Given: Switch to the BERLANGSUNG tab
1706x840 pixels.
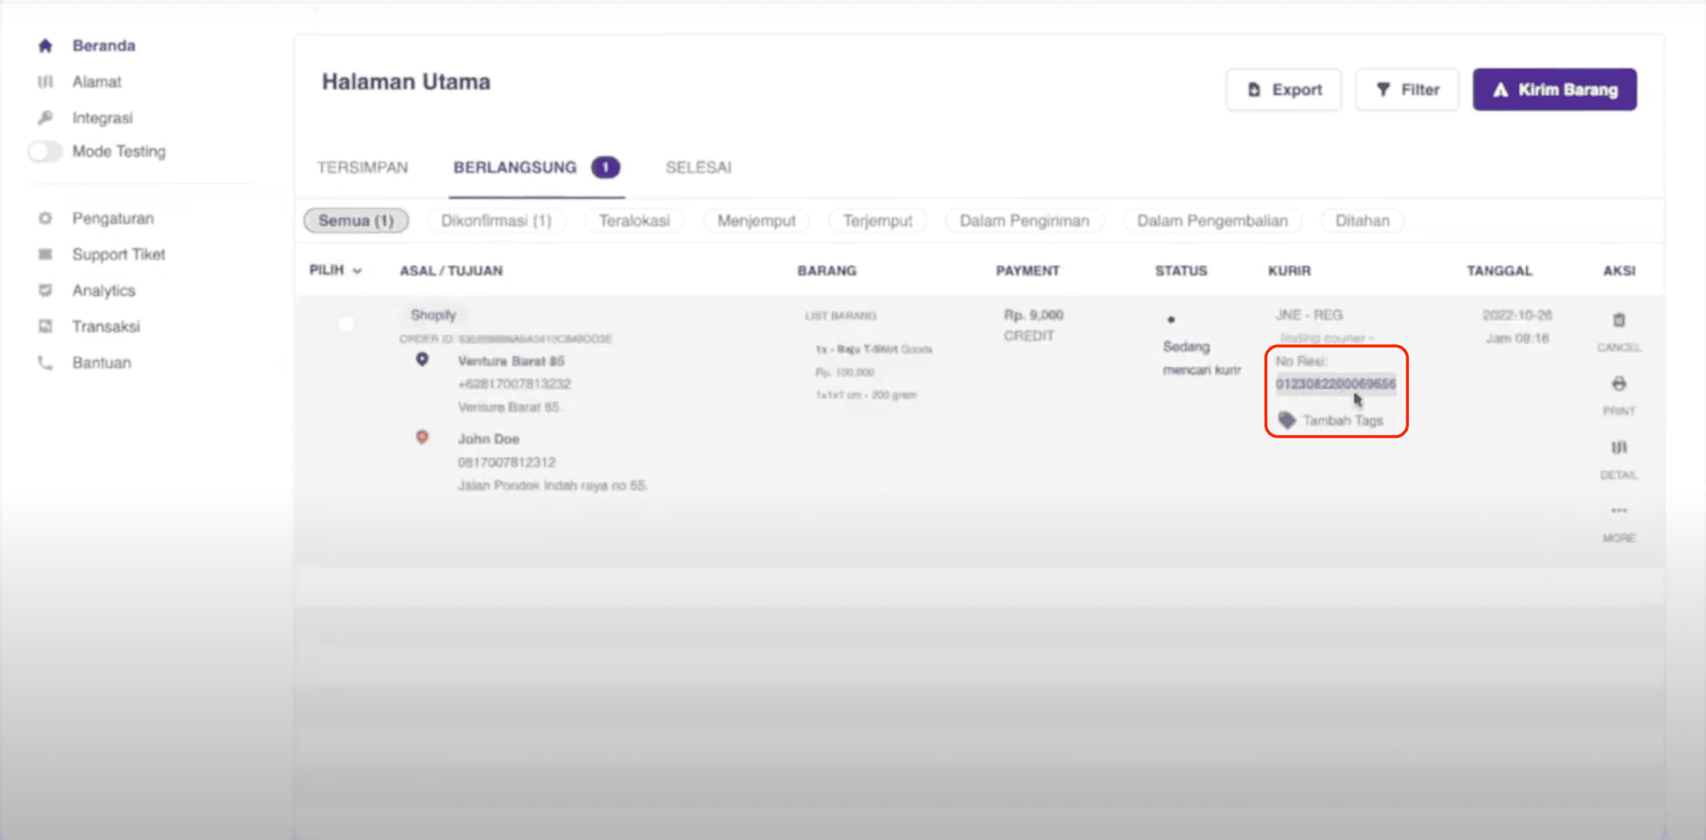Looking at the screenshot, I should tap(537, 168).
